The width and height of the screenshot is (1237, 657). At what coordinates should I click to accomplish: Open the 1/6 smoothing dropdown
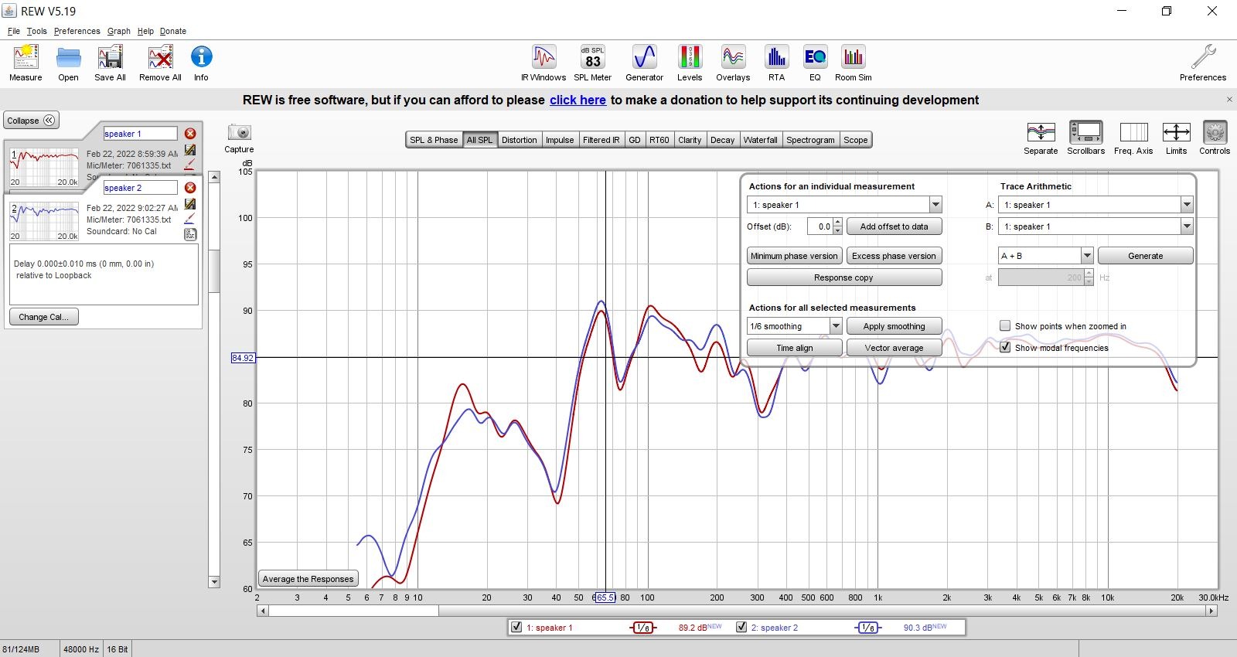coord(836,326)
